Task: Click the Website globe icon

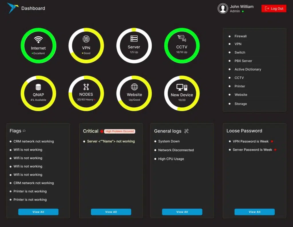Action: [134, 87]
